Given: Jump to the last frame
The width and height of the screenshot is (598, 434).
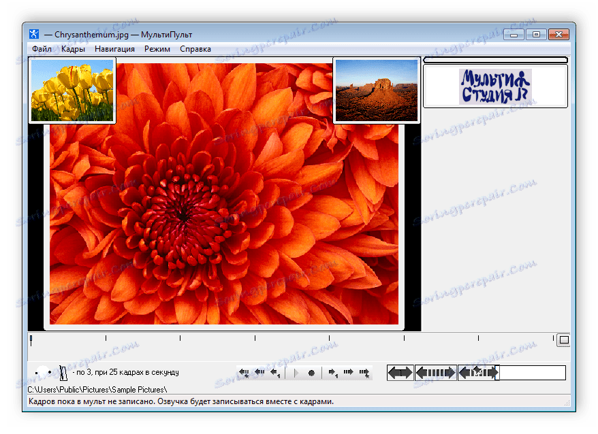Looking at the screenshot, I should 364,373.
